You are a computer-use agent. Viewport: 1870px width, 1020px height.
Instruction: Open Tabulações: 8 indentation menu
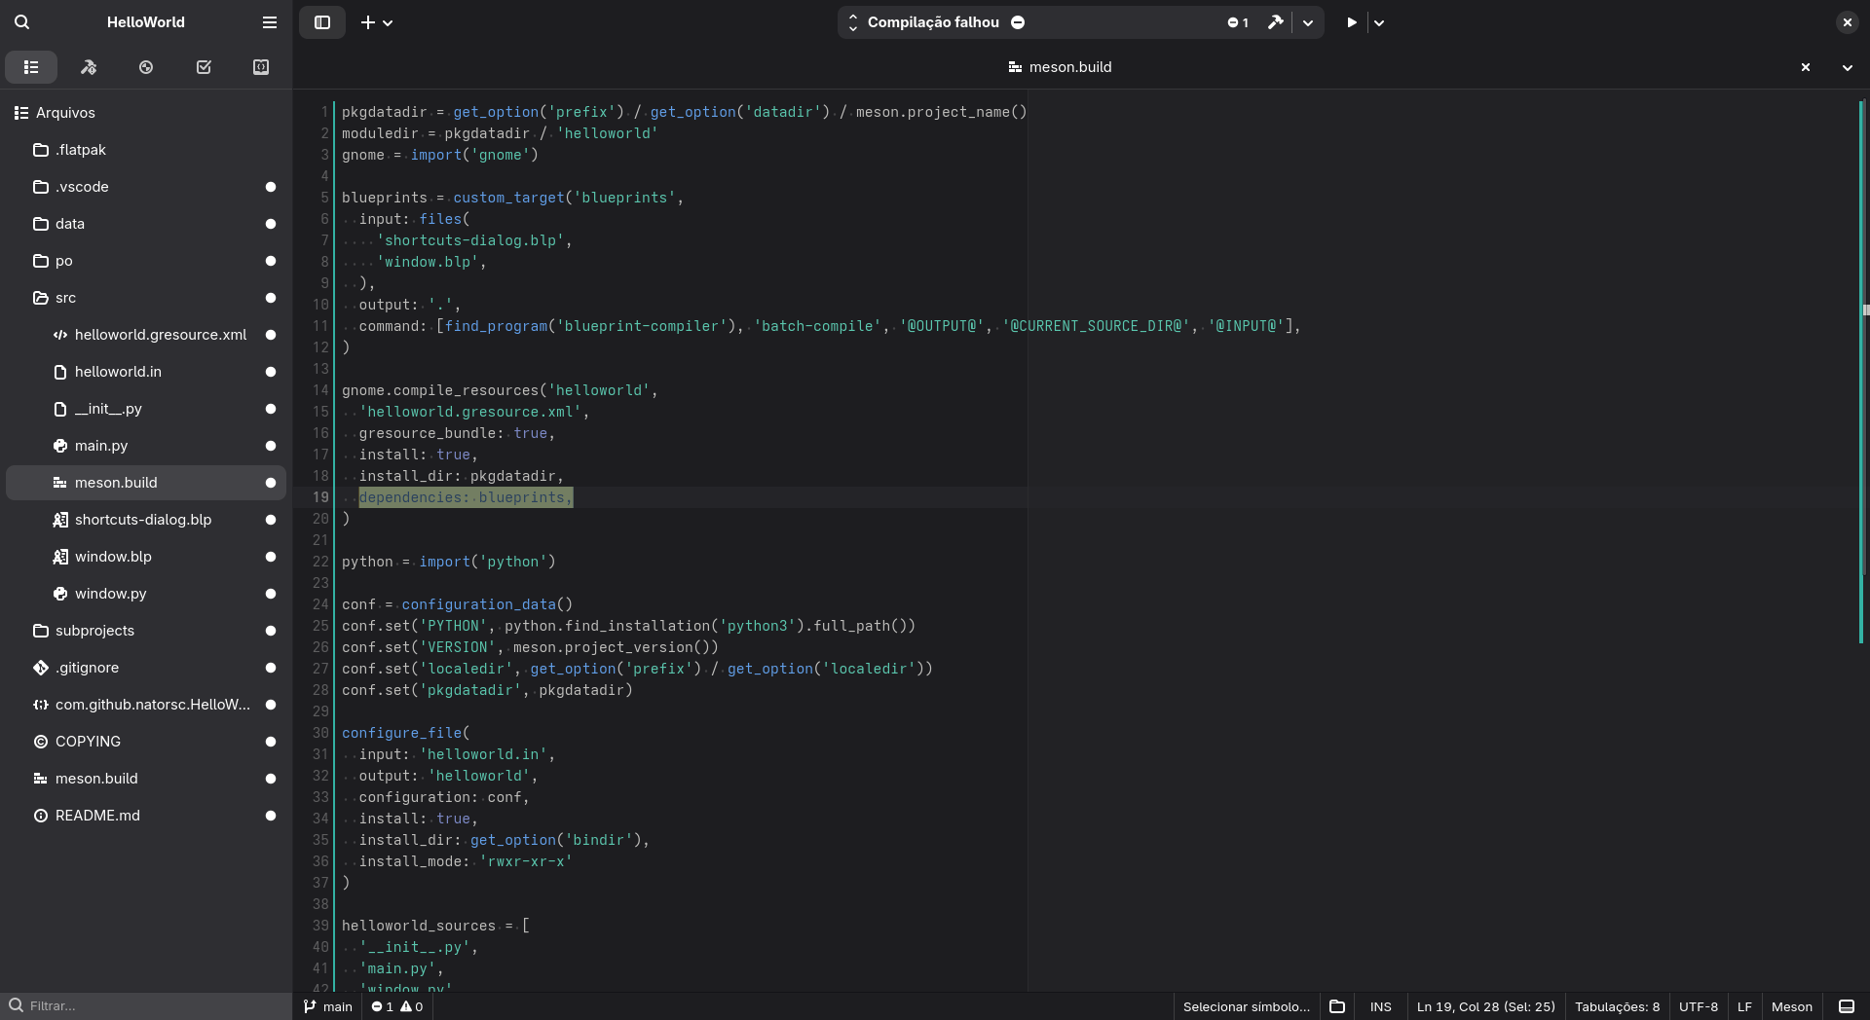pos(1617,1006)
